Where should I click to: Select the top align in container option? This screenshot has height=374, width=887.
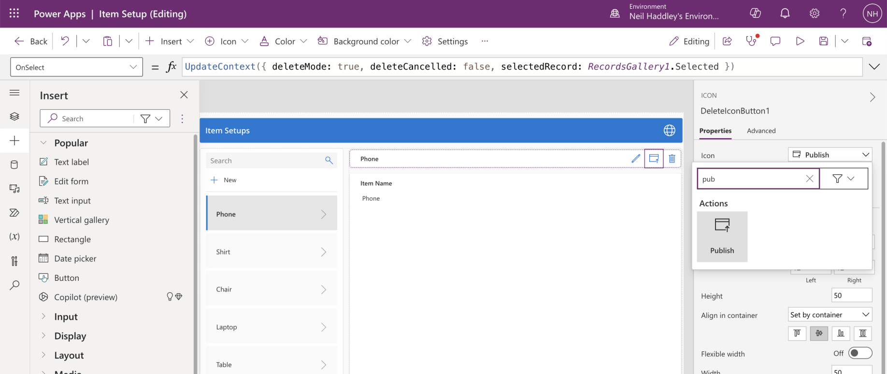797,333
